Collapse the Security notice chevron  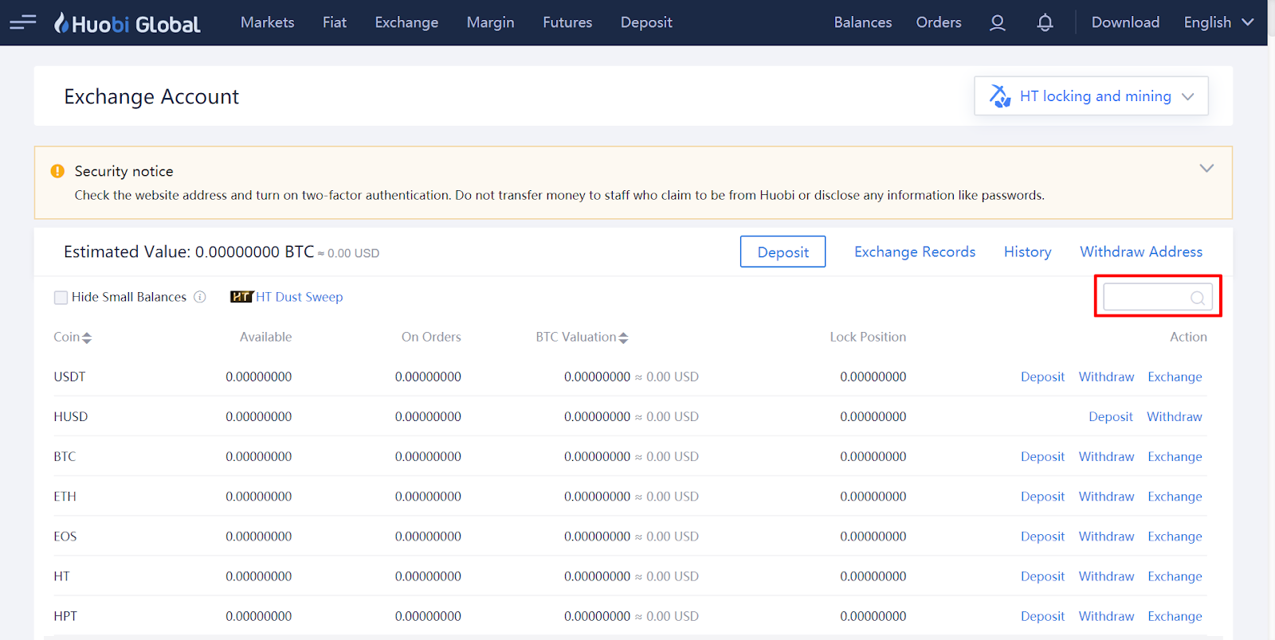tap(1206, 168)
